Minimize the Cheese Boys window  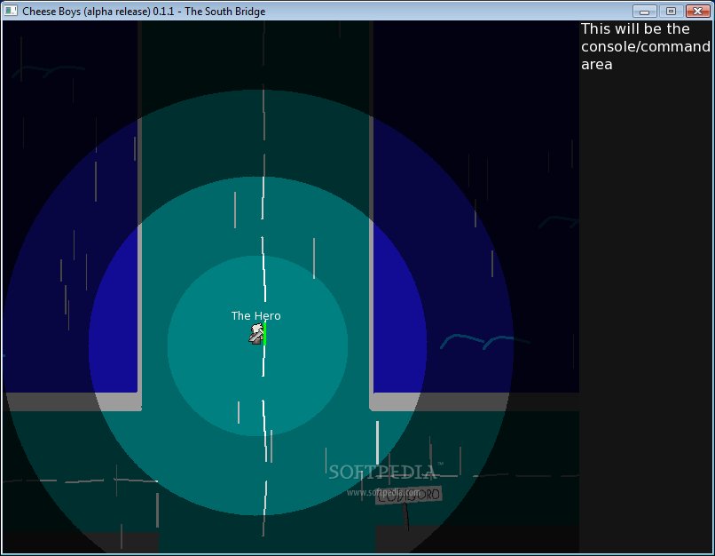click(x=644, y=11)
